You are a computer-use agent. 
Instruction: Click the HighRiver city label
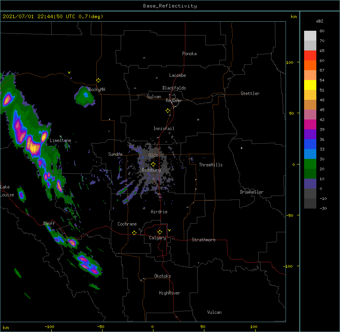[x=170, y=293]
